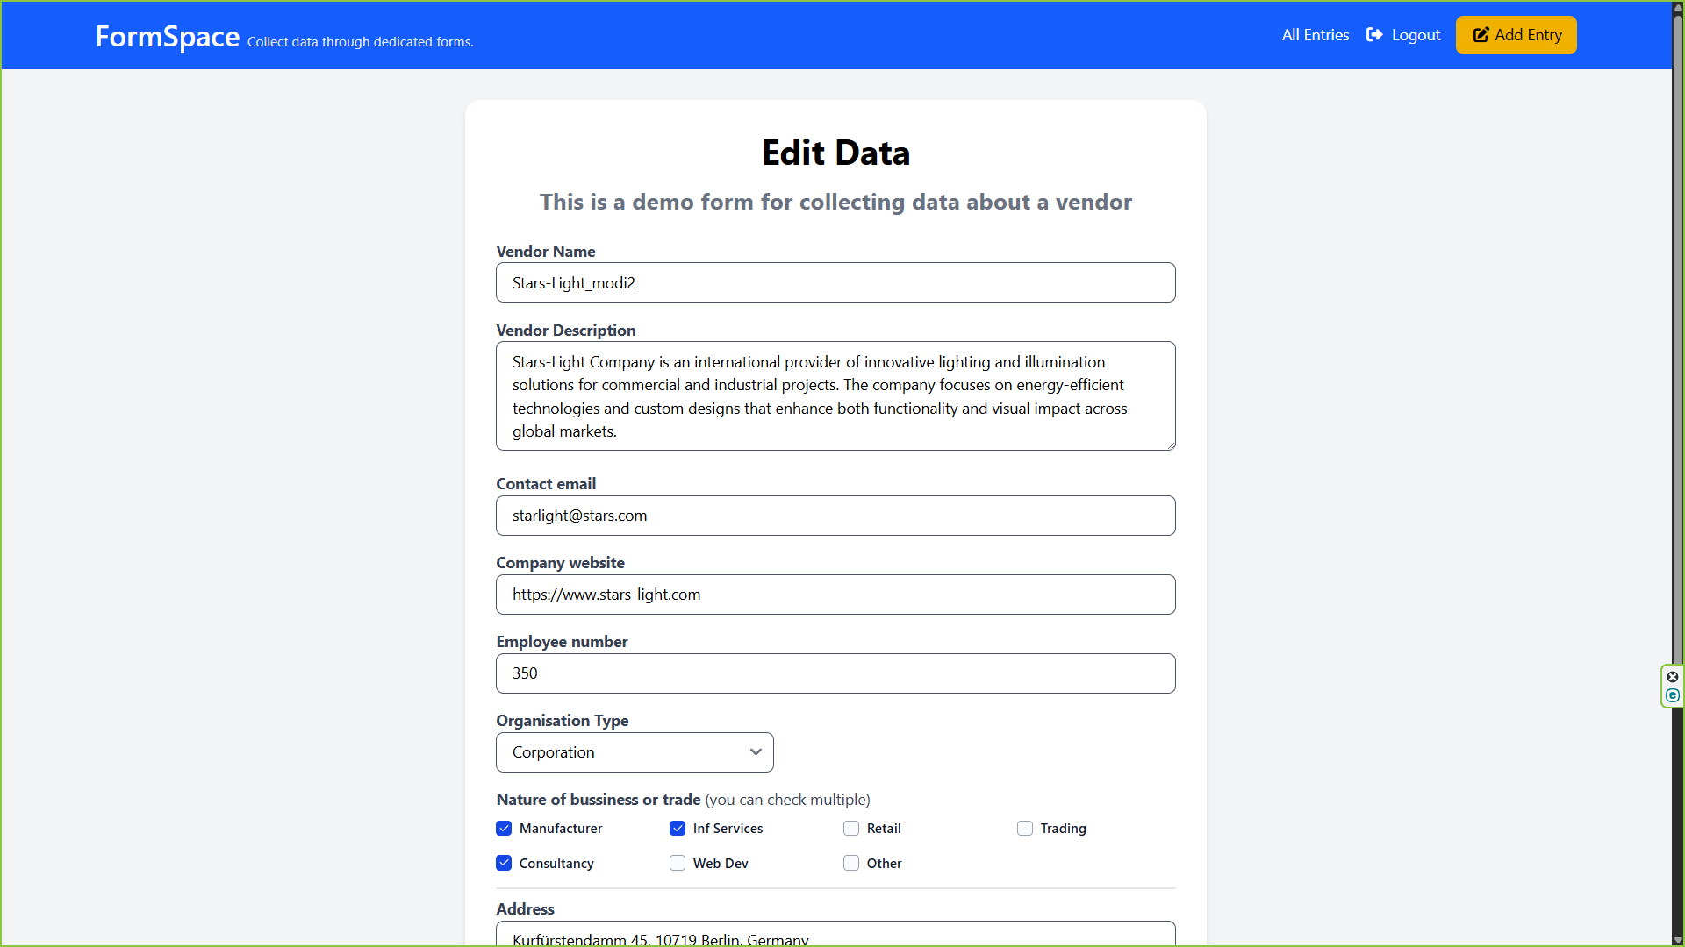Click the extension close icon at right edge

point(1673,677)
